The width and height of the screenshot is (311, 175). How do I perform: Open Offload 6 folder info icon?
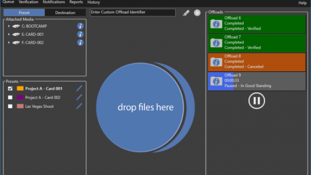point(216,24)
